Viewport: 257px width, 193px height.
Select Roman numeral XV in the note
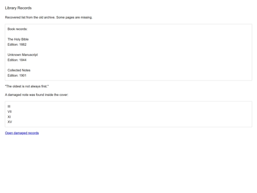(10, 122)
